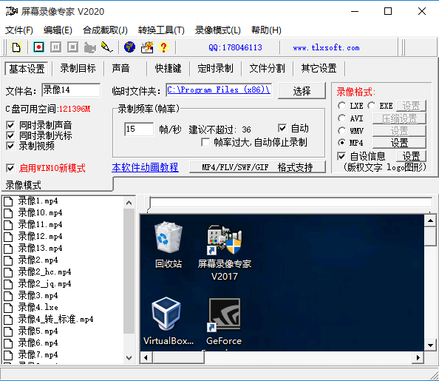Toggle 同时录制光标 checkbox
The height and width of the screenshot is (381, 439).
tap(10, 135)
